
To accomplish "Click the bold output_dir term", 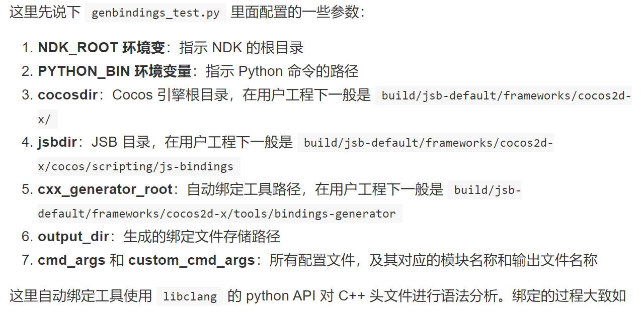I will [73, 237].
